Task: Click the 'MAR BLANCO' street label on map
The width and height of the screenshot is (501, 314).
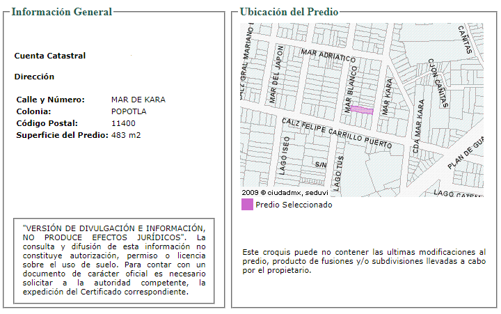Action: point(351,90)
